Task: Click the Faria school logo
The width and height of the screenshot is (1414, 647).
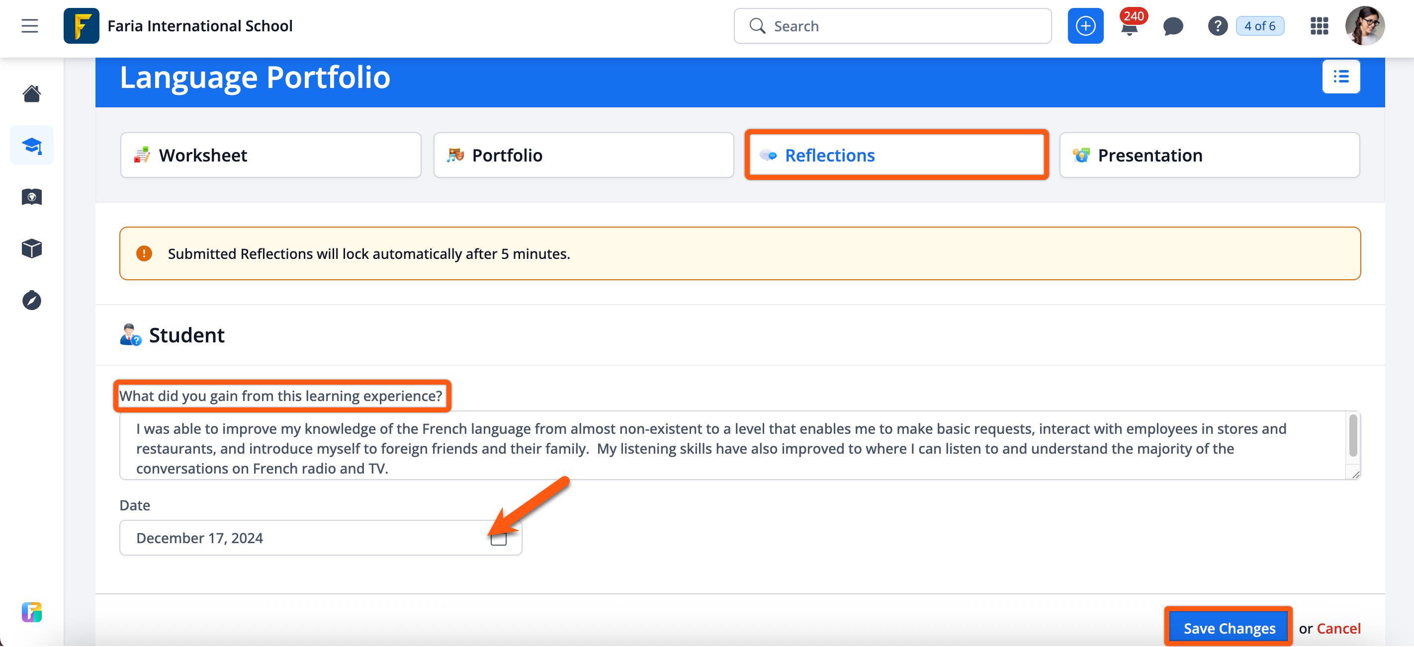Action: [81, 26]
